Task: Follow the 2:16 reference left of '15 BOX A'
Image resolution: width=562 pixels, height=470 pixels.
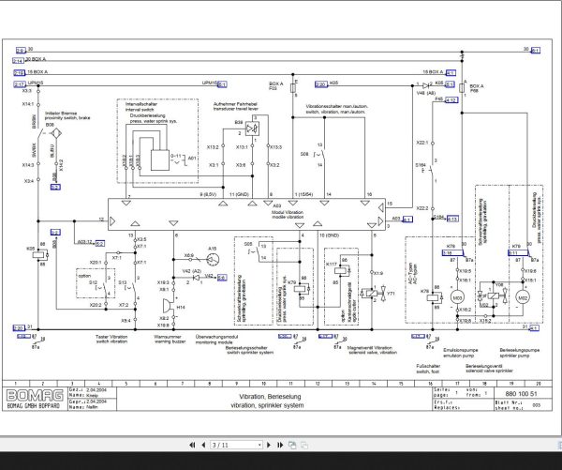Action: (x=19, y=73)
